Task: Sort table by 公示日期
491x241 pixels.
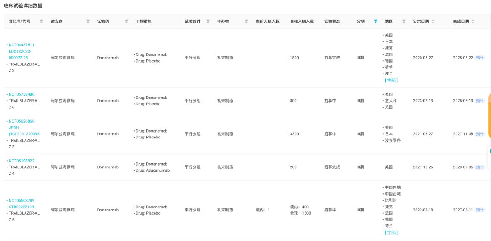Action: (x=433, y=21)
